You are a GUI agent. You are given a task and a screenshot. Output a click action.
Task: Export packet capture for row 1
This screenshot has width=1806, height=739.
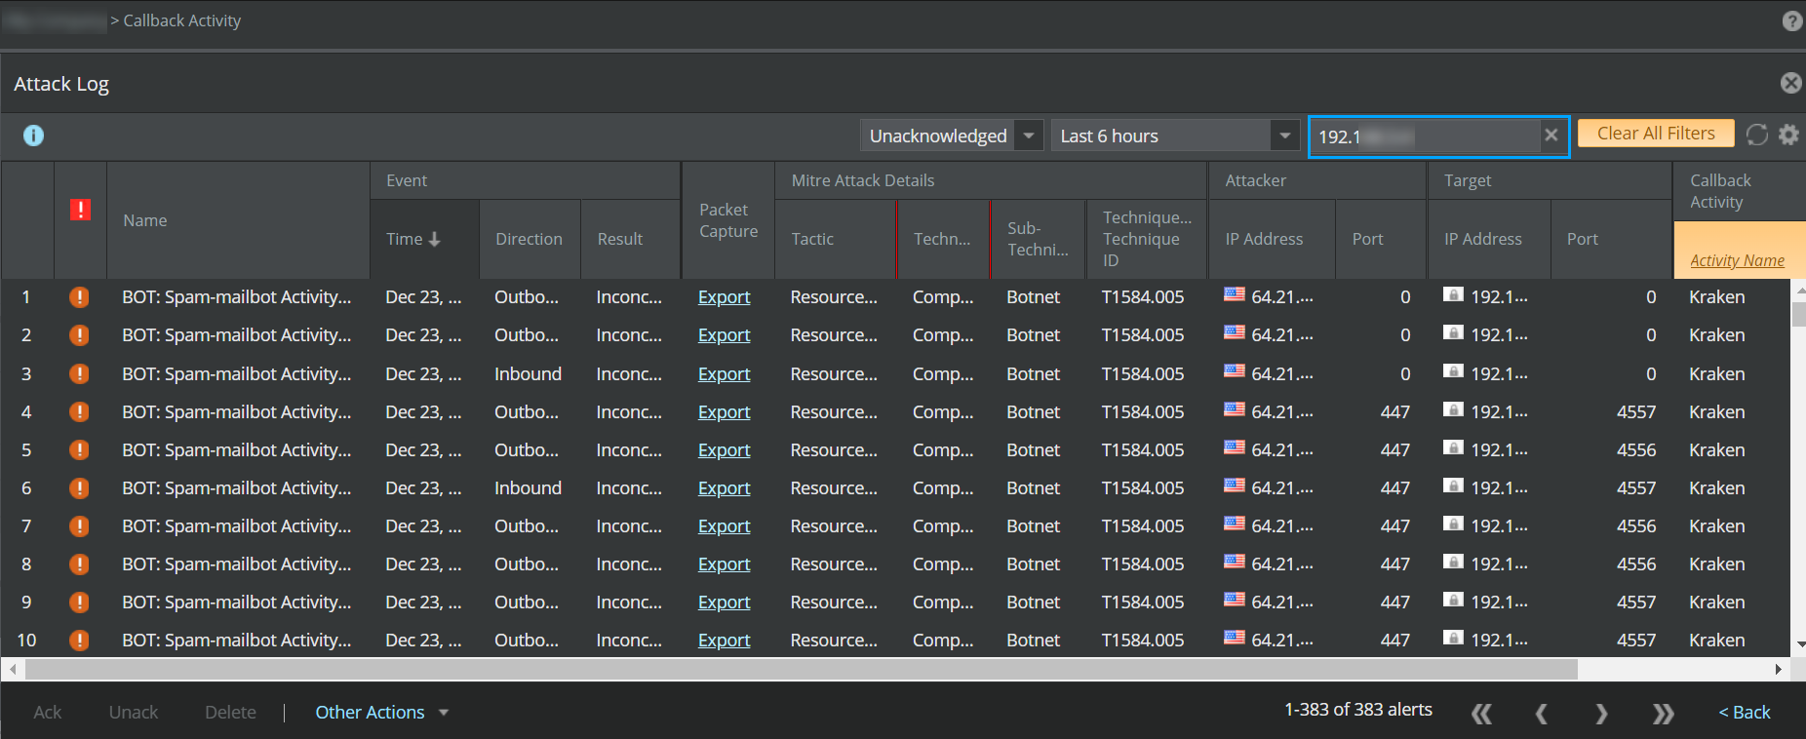coord(724,297)
